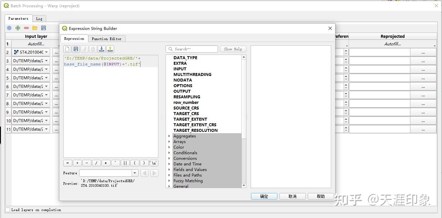Expand the Date and Time group

[x=169, y=164]
